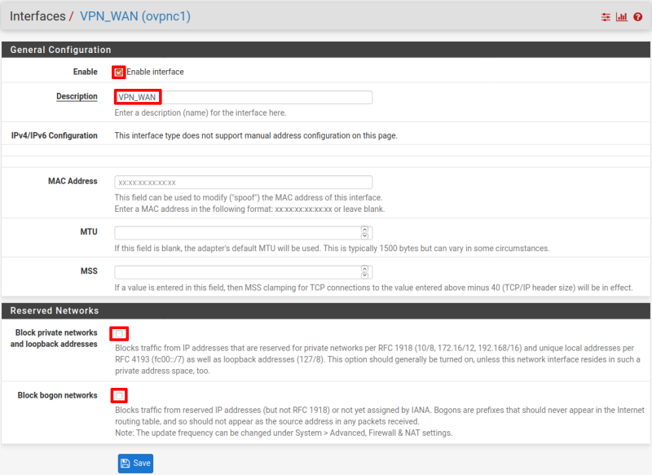Decrease MSS with the down stepper arrow
This screenshot has height=475, width=652.
click(364, 275)
